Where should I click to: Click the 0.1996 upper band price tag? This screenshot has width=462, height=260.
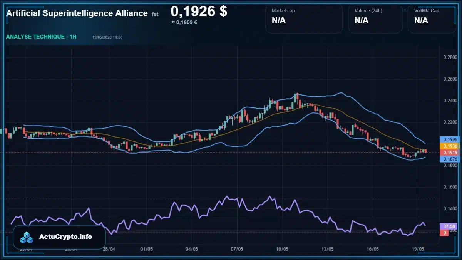point(450,139)
